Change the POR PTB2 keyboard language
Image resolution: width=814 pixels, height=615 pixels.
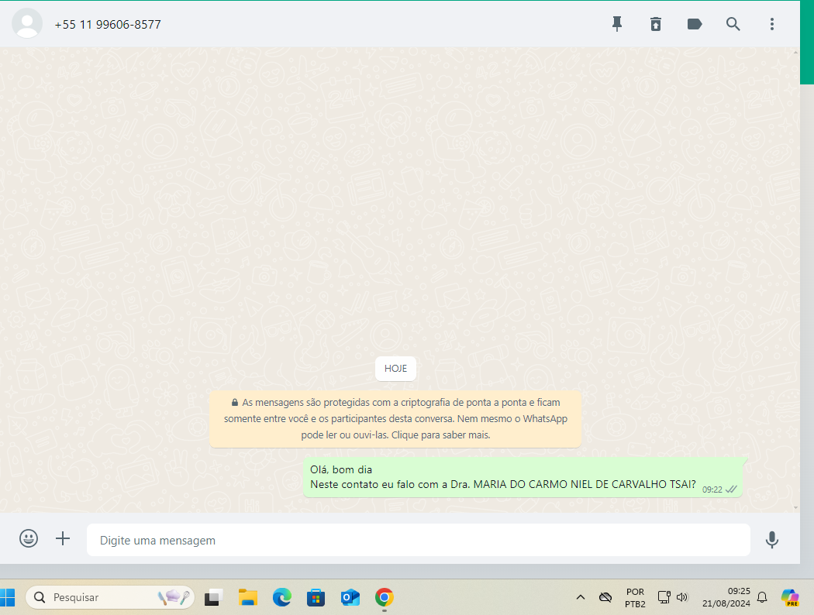(635, 597)
